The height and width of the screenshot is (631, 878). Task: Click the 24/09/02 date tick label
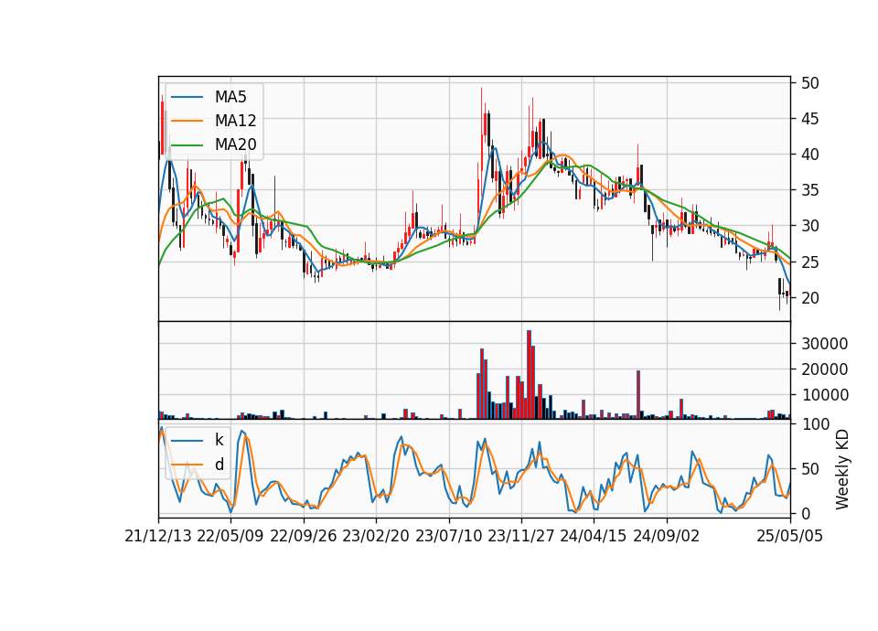[667, 537]
